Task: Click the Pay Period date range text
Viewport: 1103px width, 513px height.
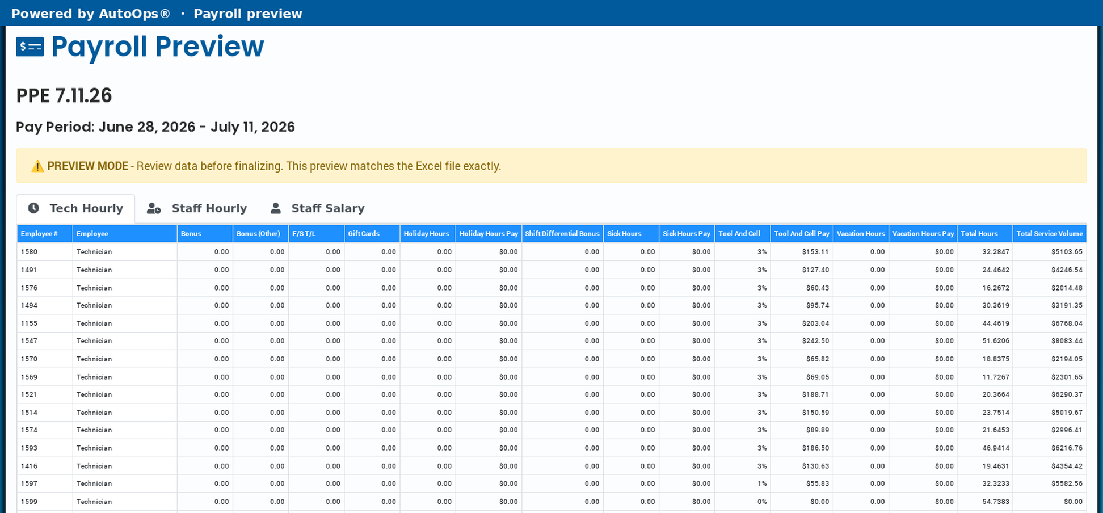Action: tap(155, 127)
